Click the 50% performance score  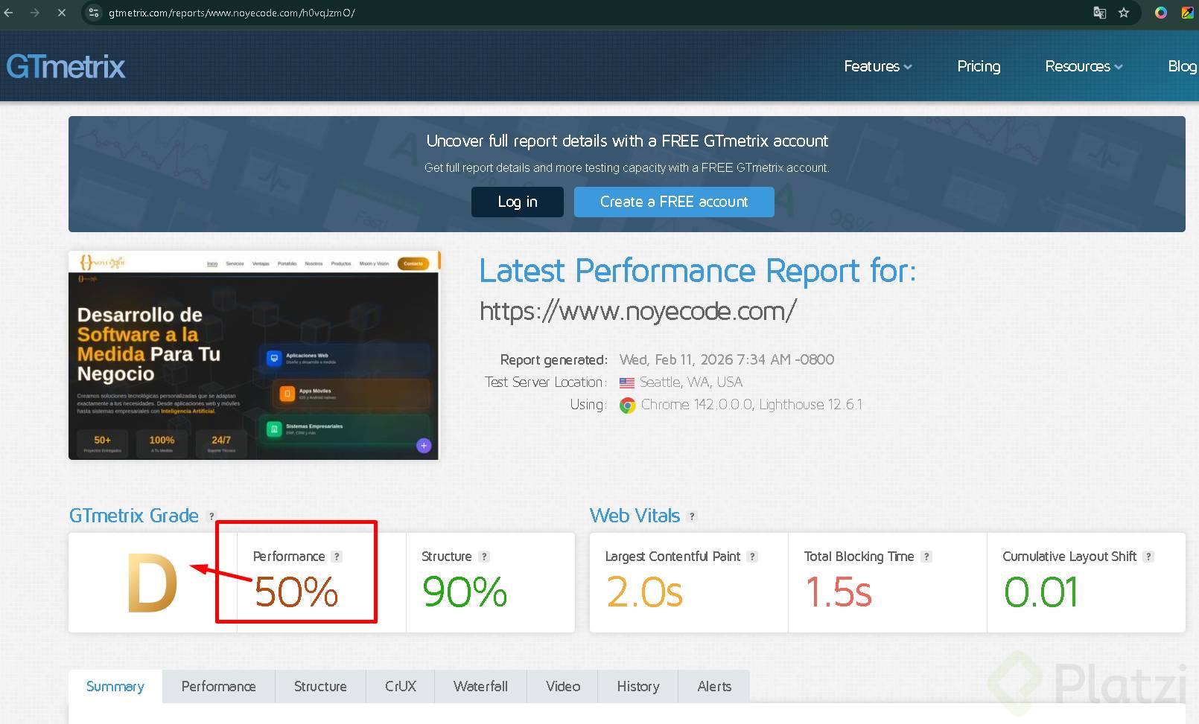click(296, 592)
